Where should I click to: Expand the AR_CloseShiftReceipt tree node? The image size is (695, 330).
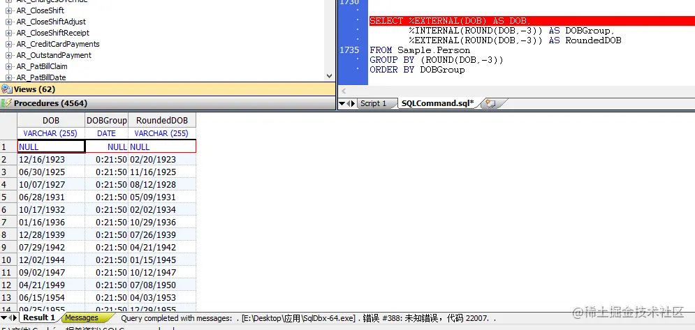pos(8,33)
